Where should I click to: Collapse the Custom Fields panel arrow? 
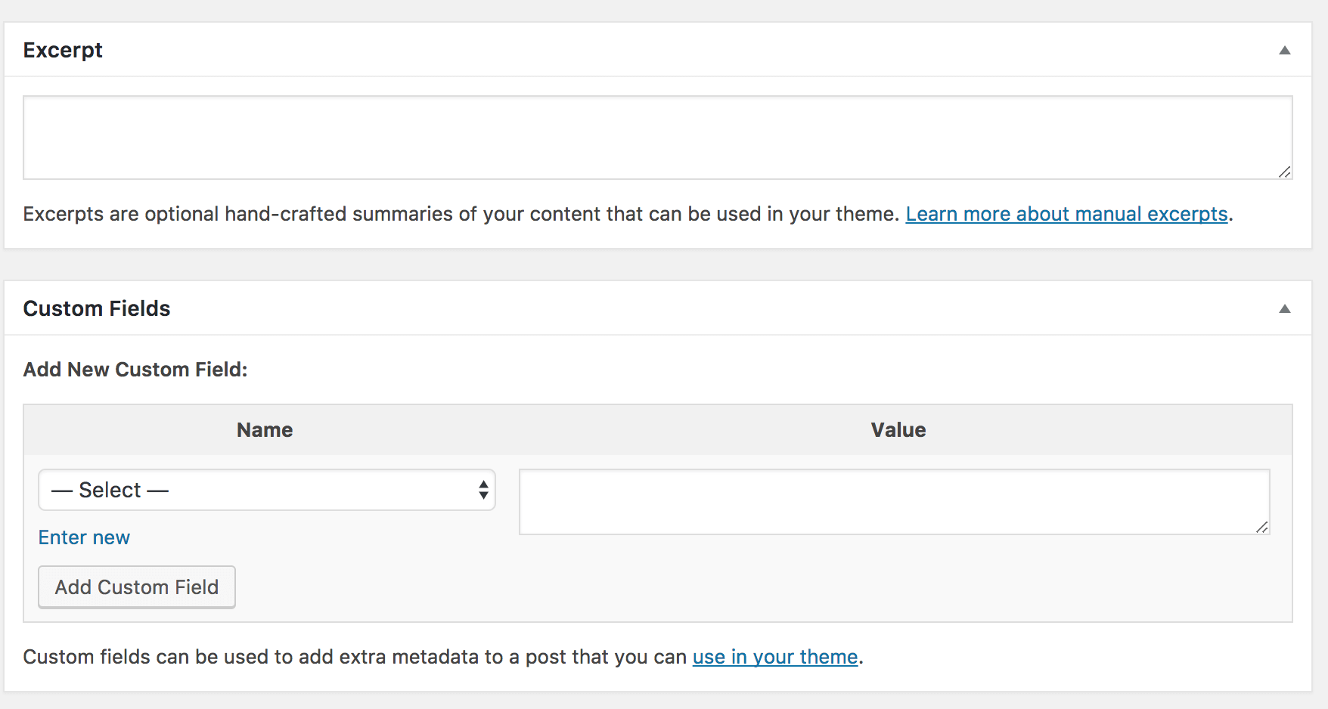point(1284,309)
